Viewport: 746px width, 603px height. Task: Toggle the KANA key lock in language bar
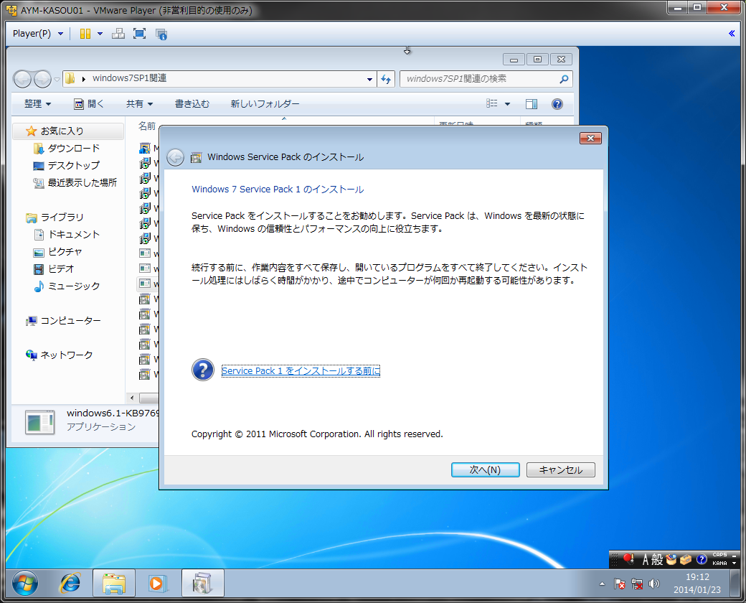719,564
